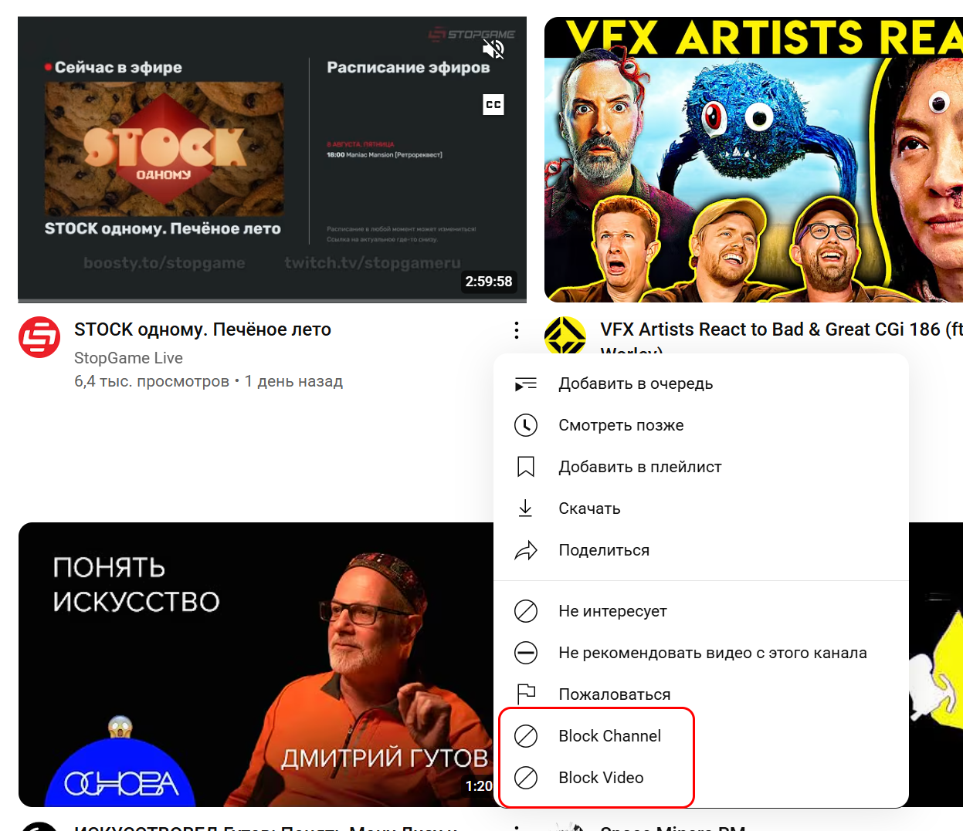Open Corridor Crew channel avatar icon

565,336
